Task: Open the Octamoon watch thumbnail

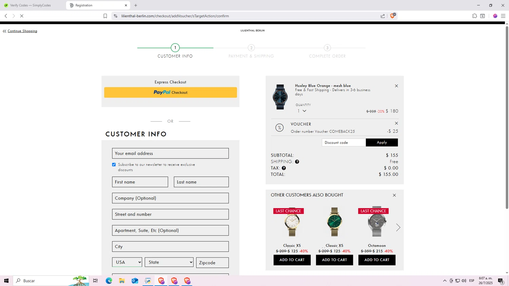Action: 377,222
